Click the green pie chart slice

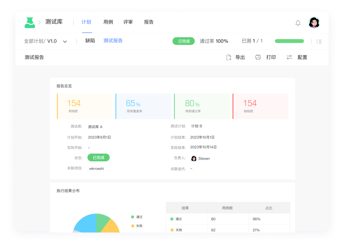[x=102, y=221]
